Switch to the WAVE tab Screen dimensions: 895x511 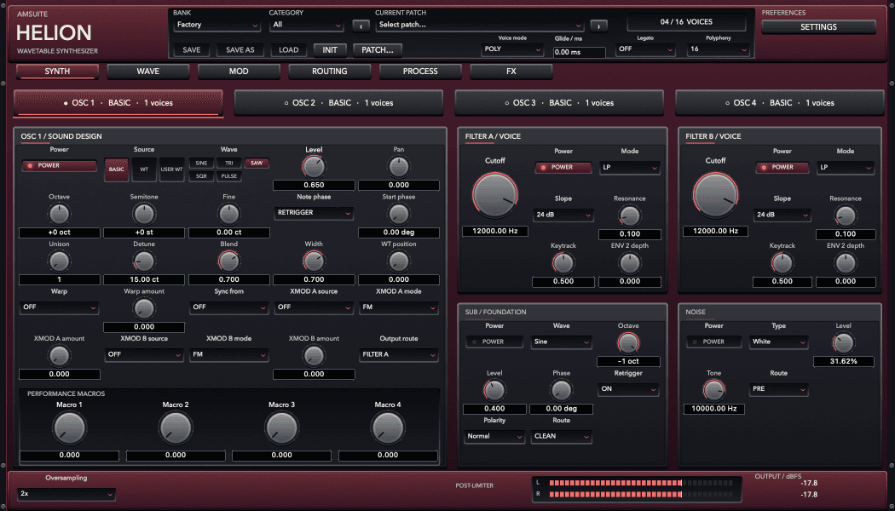pyautogui.click(x=147, y=72)
